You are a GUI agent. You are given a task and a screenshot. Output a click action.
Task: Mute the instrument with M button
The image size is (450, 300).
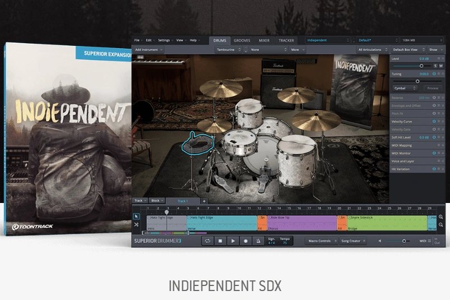pyautogui.click(x=441, y=66)
